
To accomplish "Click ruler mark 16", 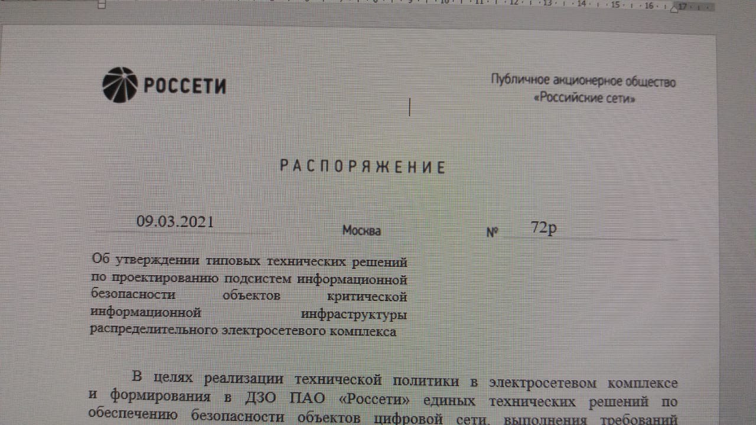I will 649,5.
